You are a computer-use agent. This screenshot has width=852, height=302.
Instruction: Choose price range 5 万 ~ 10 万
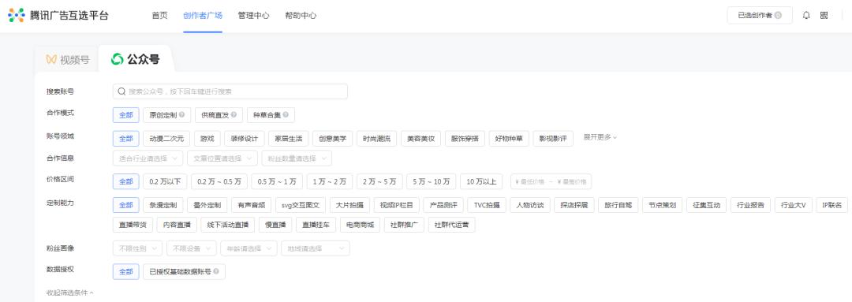pyautogui.click(x=431, y=181)
